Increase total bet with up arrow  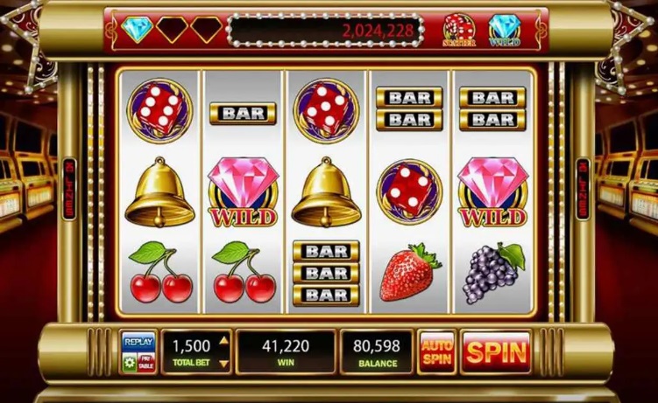[224, 341]
